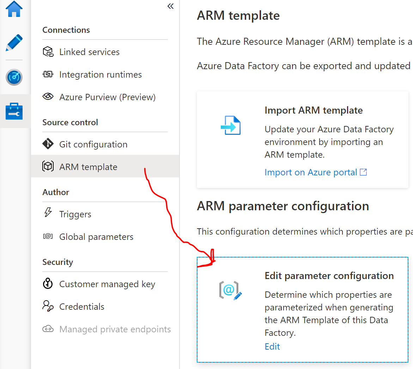Click the Connections section heading

tap(66, 30)
